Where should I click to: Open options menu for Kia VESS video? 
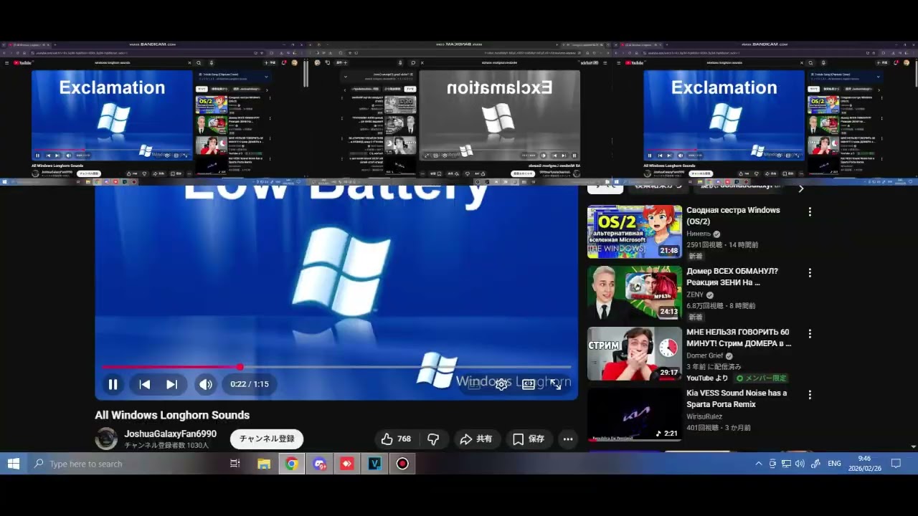click(x=810, y=394)
